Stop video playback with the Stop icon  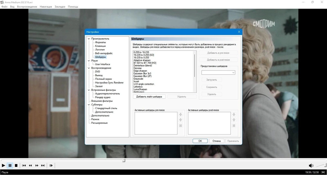coord(16,166)
